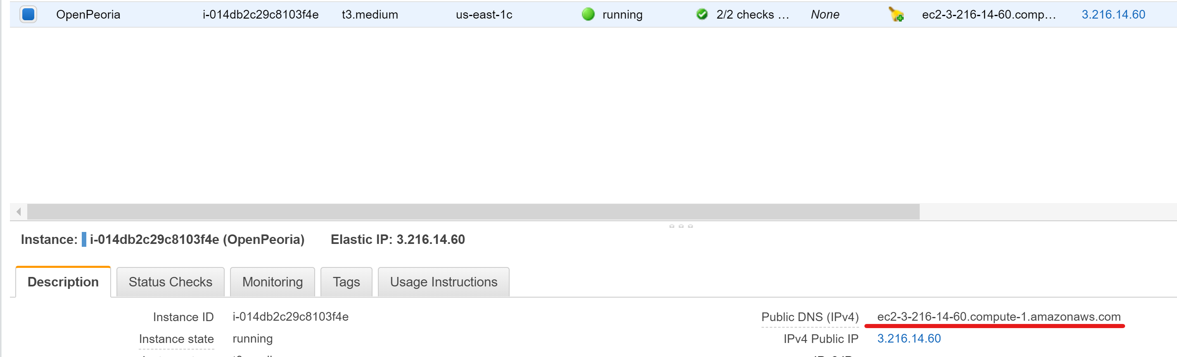Click the create alarm bell icon
Image resolution: width=1177 pixels, height=357 pixels.
tap(895, 14)
